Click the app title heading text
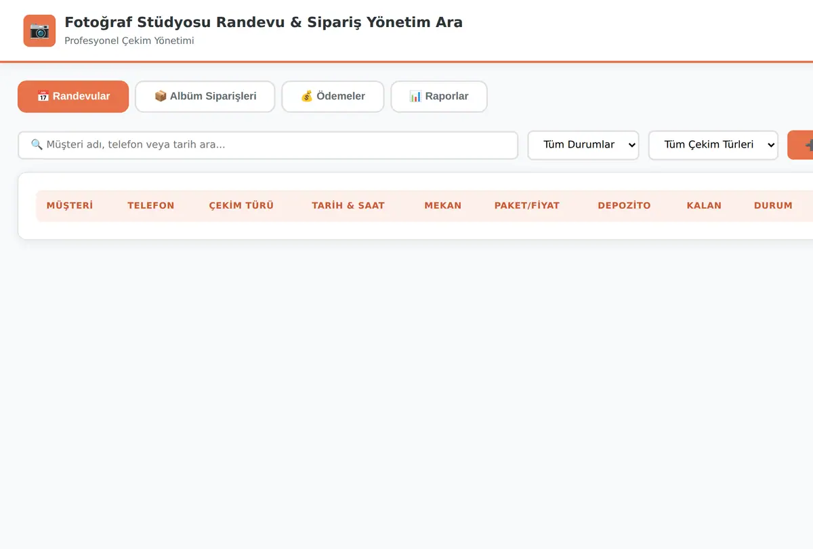Viewport: 813px width, 549px height. pyautogui.click(x=264, y=22)
